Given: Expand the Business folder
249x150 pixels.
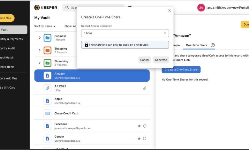Looking at the screenshot, I should coord(40,38).
